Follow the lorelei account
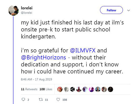 [x=111, y=10]
